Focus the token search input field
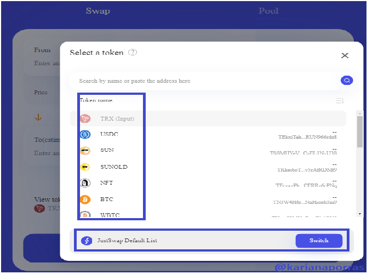The image size is (367, 274). tap(205, 81)
